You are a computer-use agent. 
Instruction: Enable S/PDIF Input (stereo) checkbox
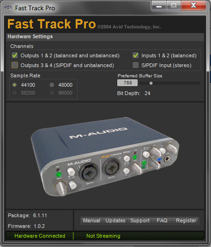click(x=135, y=65)
